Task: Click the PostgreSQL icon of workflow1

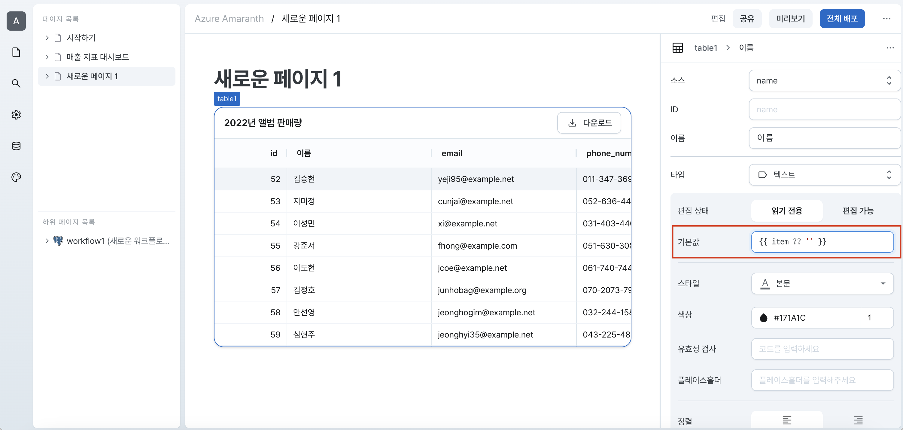Action: 58,241
